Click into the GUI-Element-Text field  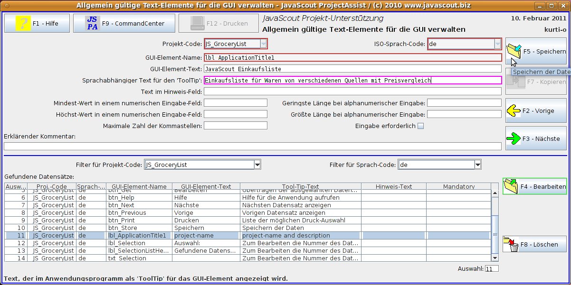pyautogui.click(x=352, y=69)
